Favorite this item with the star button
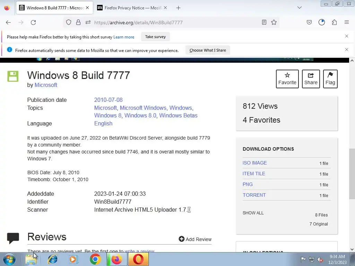The width and height of the screenshot is (355, 266). (287, 79)
